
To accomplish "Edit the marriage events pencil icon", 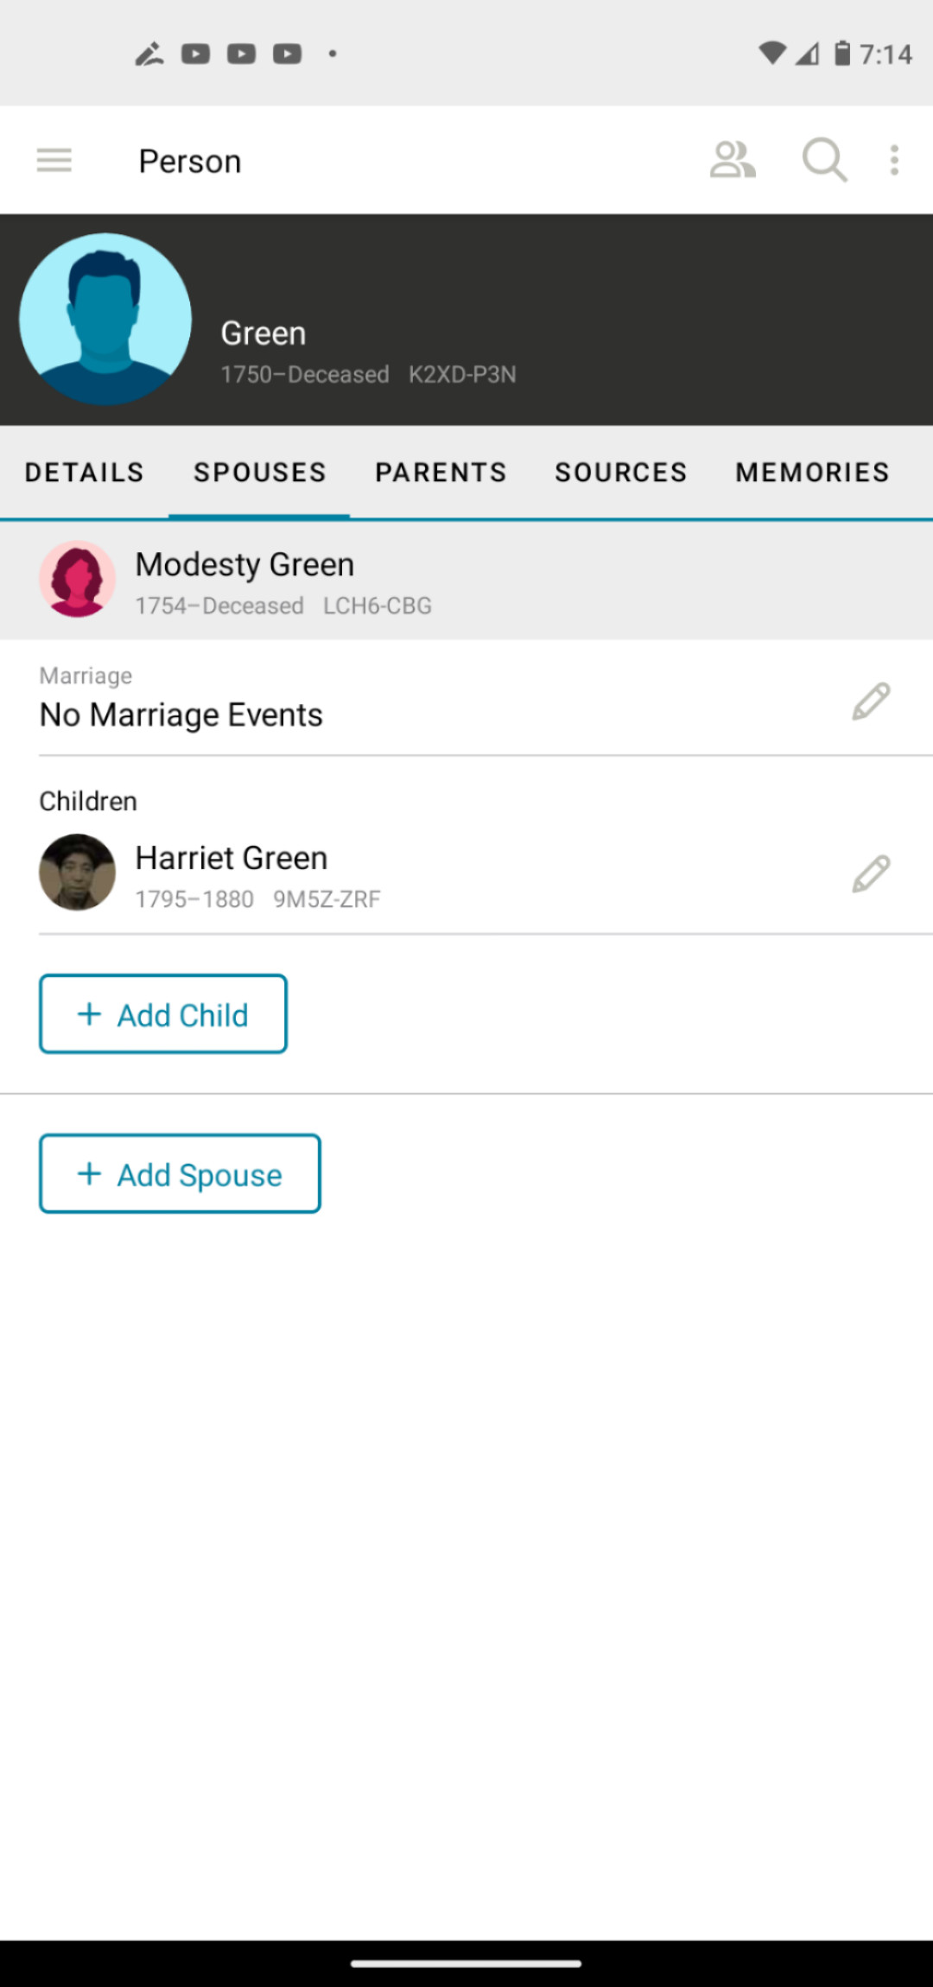I will (x=871, y=701).
